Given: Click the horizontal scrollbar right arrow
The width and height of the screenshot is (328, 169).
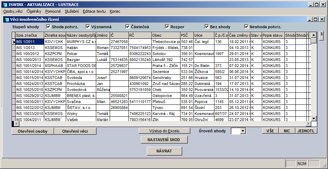Looking at the screenshot, I should 309,124.
